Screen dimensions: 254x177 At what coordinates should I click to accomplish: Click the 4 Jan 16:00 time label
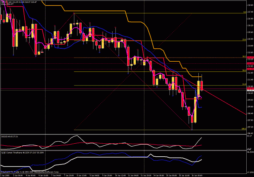[x=43, y=175]
